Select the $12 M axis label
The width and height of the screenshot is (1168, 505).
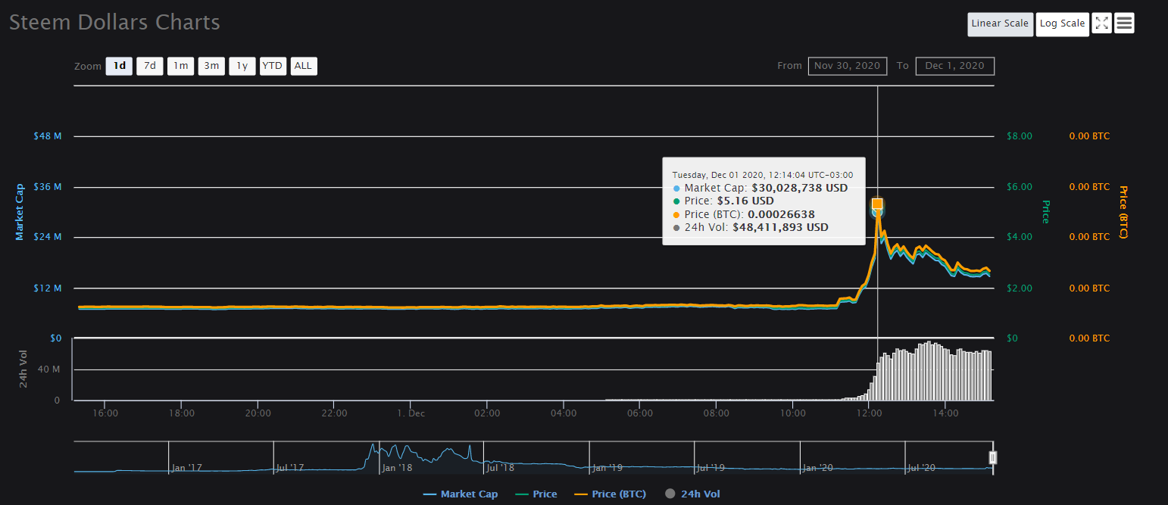pos(48,288)
